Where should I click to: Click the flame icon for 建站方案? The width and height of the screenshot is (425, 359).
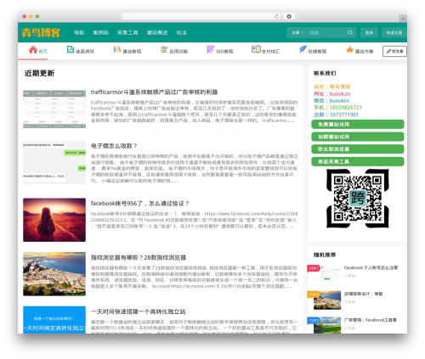349,49
